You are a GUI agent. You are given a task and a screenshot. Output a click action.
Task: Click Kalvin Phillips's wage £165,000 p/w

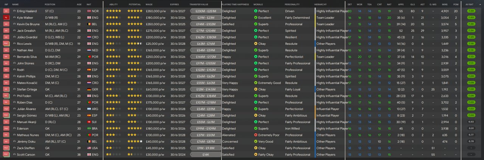155,76
